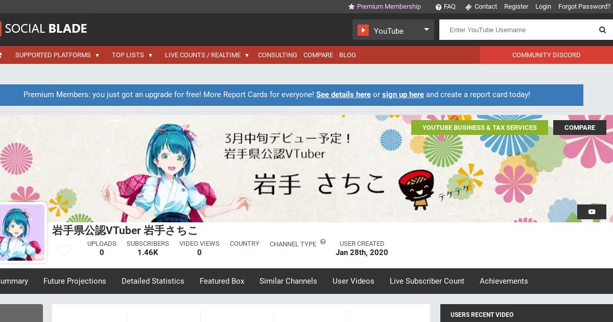Open the Community Discord link
This screenshot has width=613, height=322.
(x=546, y=55)
